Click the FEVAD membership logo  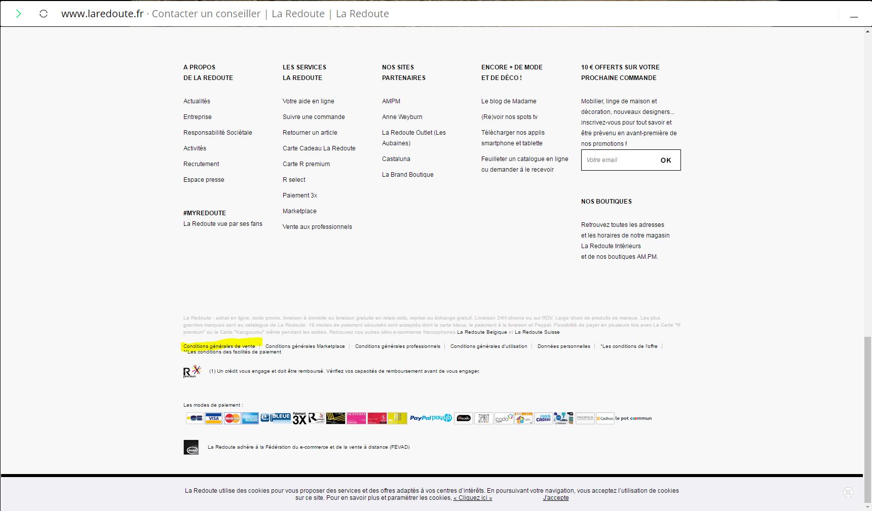[x=191, y=447]
